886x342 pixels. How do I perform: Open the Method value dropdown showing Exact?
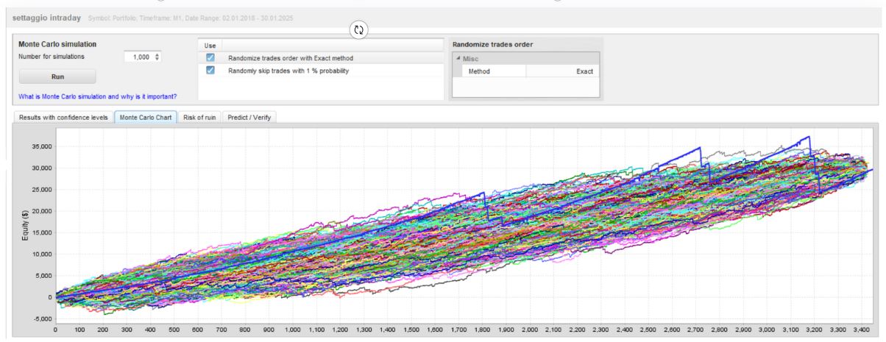[x=563, y=71]
